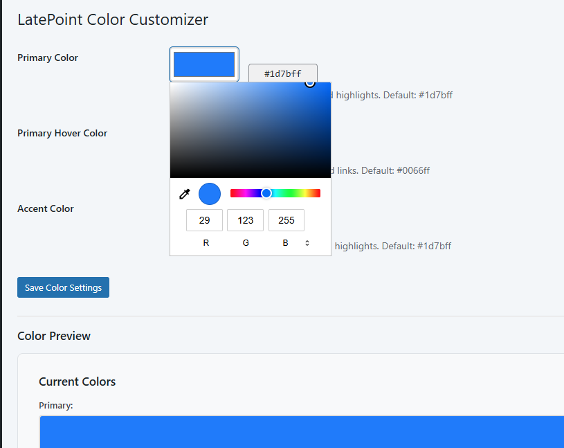This screenshot has width=564, height=448.
Task: Click the circular handle in the color gradient field
Action: (x=310, y=83)
